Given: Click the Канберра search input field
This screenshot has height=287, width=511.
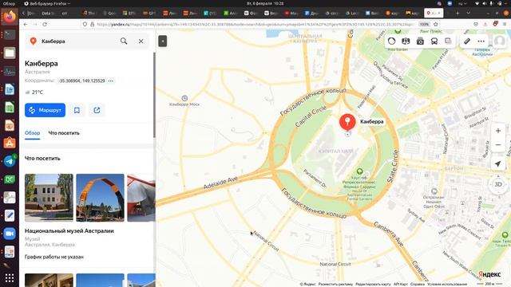Looking at the screenshot, I should click(x=77, y=41).
